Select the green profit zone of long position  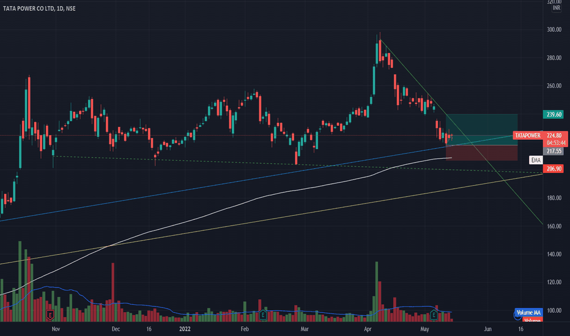point(482,130)
